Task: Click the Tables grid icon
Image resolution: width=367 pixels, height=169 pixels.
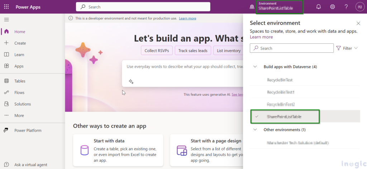Action: pyautogui.click(x=6, y=81)
